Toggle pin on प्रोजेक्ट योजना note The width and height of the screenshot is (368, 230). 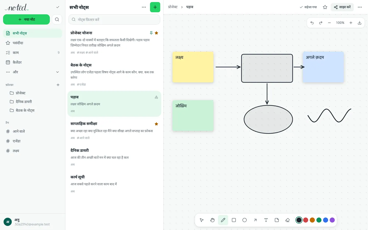click(151, 33)
